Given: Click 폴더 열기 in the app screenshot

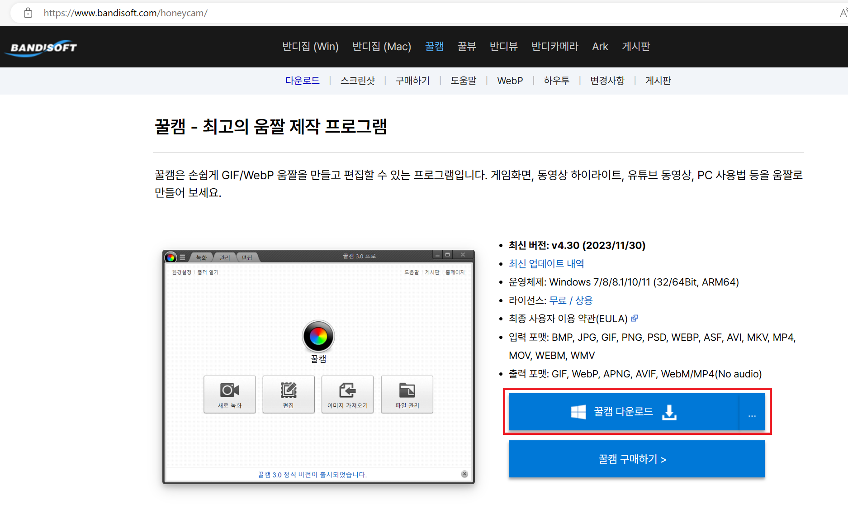Looking at the screenshot, I should point(208,272).
